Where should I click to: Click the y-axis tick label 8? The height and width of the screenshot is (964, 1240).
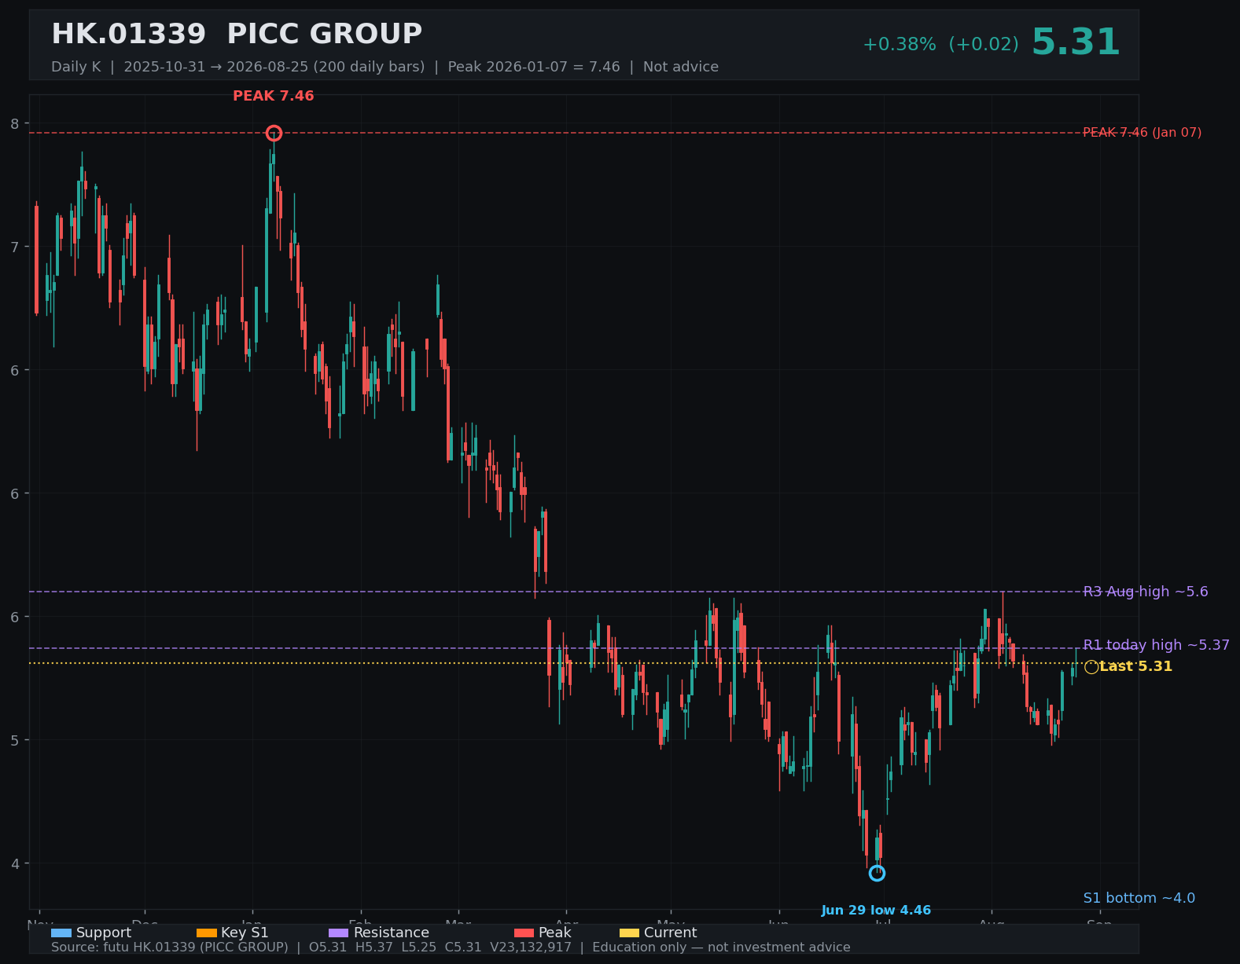pyautogui.click(x=15, y=123)
